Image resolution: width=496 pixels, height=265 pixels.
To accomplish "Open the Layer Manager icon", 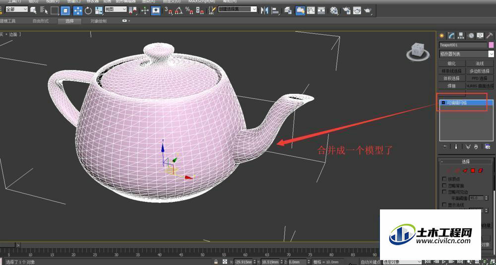I will coord(288,10).
